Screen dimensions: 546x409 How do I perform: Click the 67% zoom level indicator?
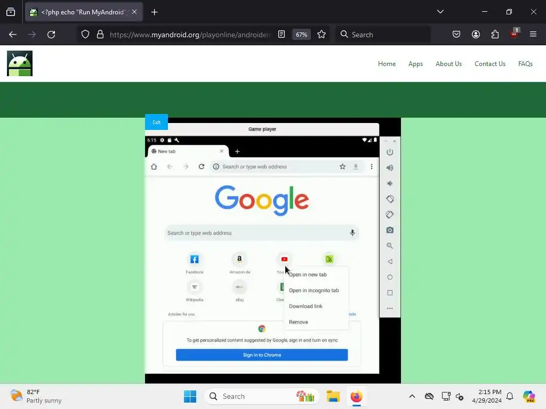(x=301, y=35)
